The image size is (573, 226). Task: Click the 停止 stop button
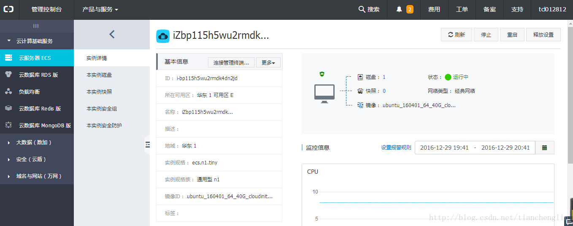[x=486, y=35]
